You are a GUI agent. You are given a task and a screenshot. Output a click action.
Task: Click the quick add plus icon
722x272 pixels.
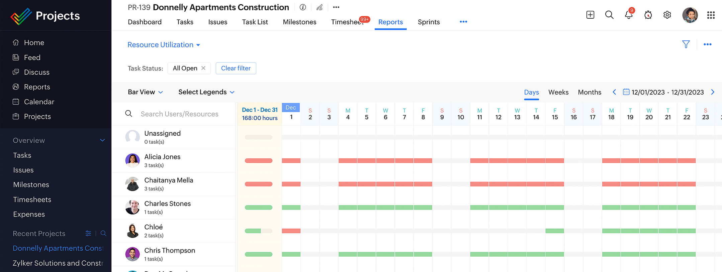pos(590,15)
